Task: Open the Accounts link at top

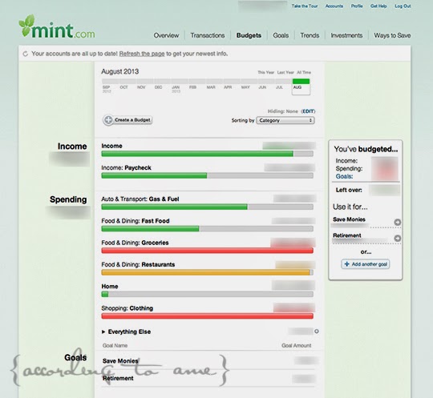Action: pos(334,6)
